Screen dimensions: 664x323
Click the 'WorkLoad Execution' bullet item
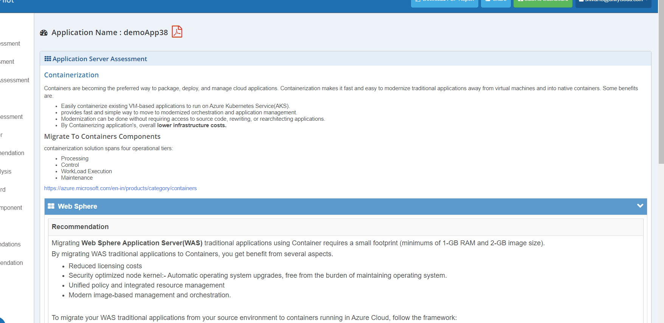coord(87,171)
